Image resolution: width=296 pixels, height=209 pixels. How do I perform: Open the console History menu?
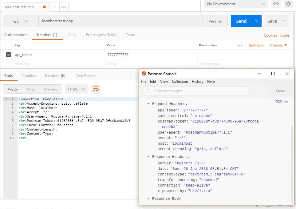[197, 82]
